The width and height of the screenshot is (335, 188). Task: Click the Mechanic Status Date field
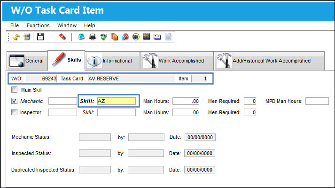200,137
